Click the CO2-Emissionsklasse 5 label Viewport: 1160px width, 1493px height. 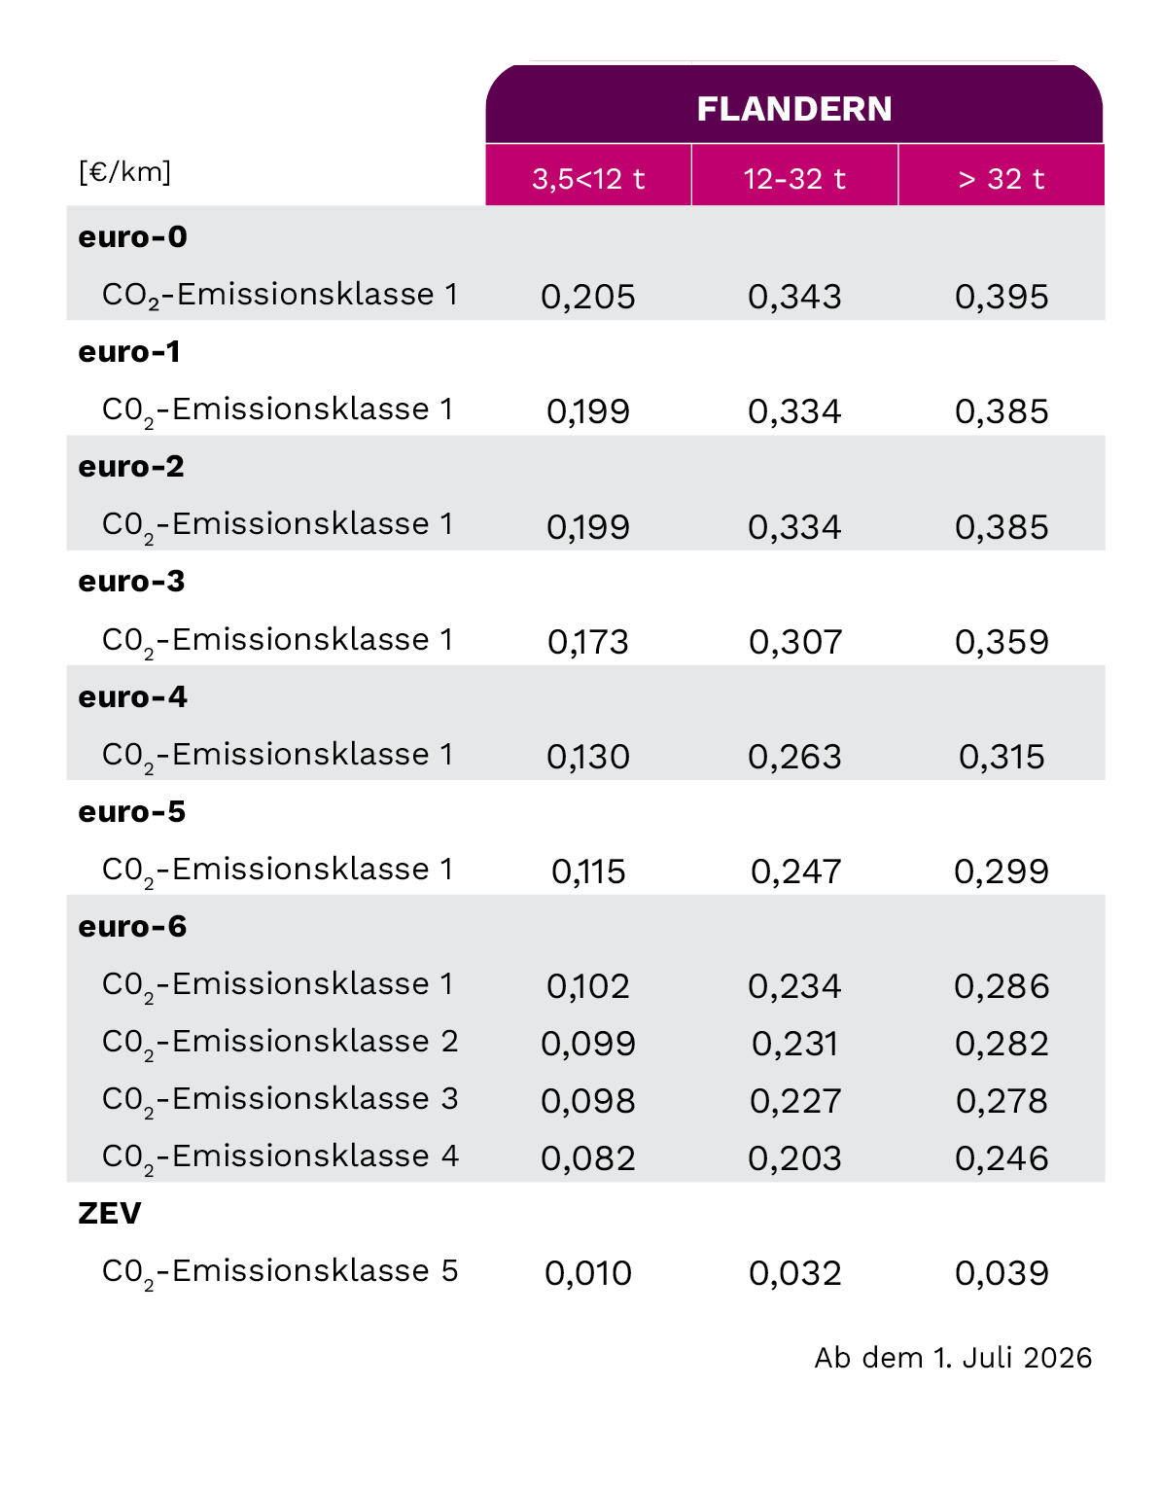point(280,1271)
